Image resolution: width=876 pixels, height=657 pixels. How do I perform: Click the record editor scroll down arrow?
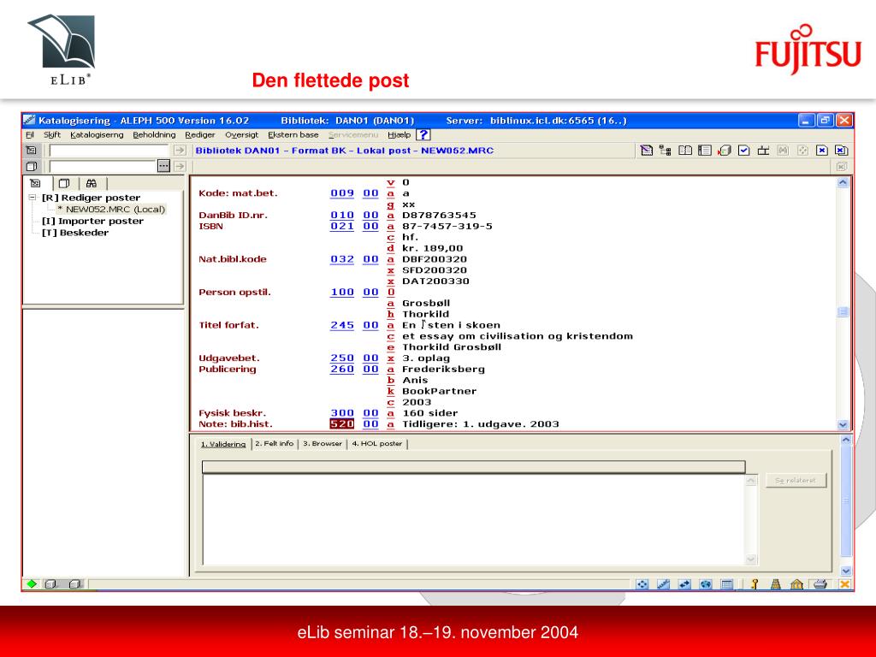843,424
